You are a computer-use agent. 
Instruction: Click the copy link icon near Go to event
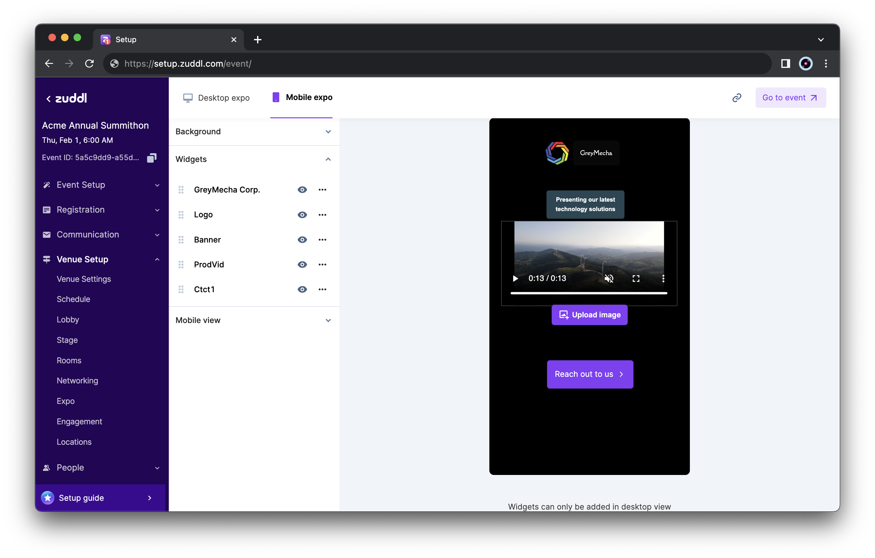click(x=737, y=98)
